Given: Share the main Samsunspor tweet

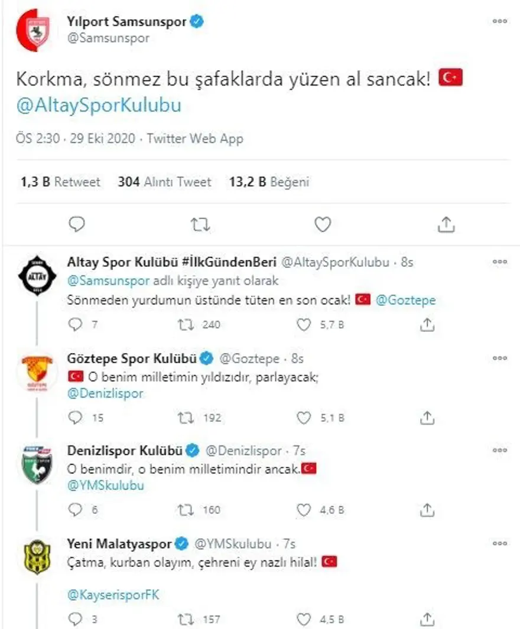Looking at the screenshot, I should [447, 224].
